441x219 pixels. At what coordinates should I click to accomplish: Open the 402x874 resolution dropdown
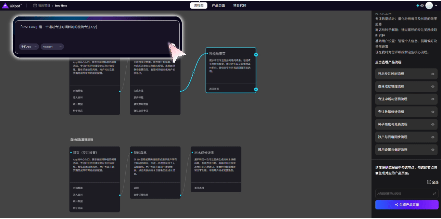tap(52, 47)
